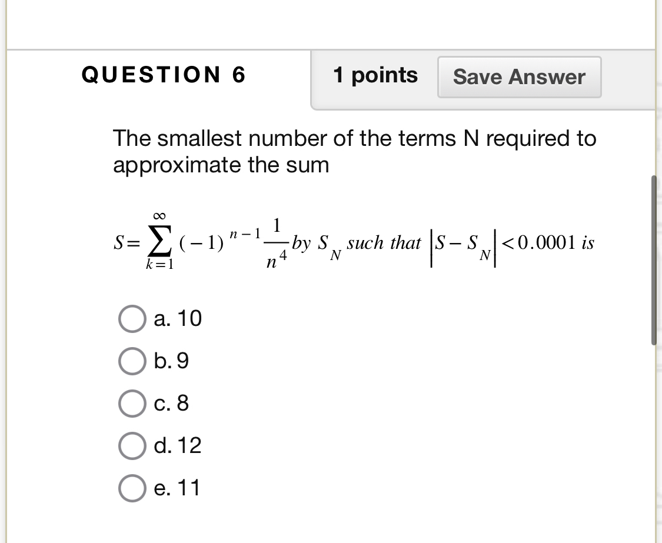Select answer option c. 8
Image resolution: width=662 pixels, height=543 pixels.
coord(134,404)
